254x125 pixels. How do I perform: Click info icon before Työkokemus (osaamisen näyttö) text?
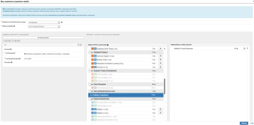click(x=25, y=54)
